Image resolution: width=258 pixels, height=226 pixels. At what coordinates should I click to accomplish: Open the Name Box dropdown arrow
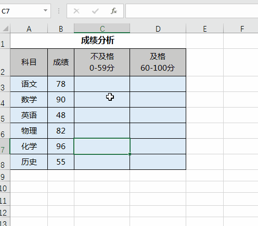coord(45,10)
